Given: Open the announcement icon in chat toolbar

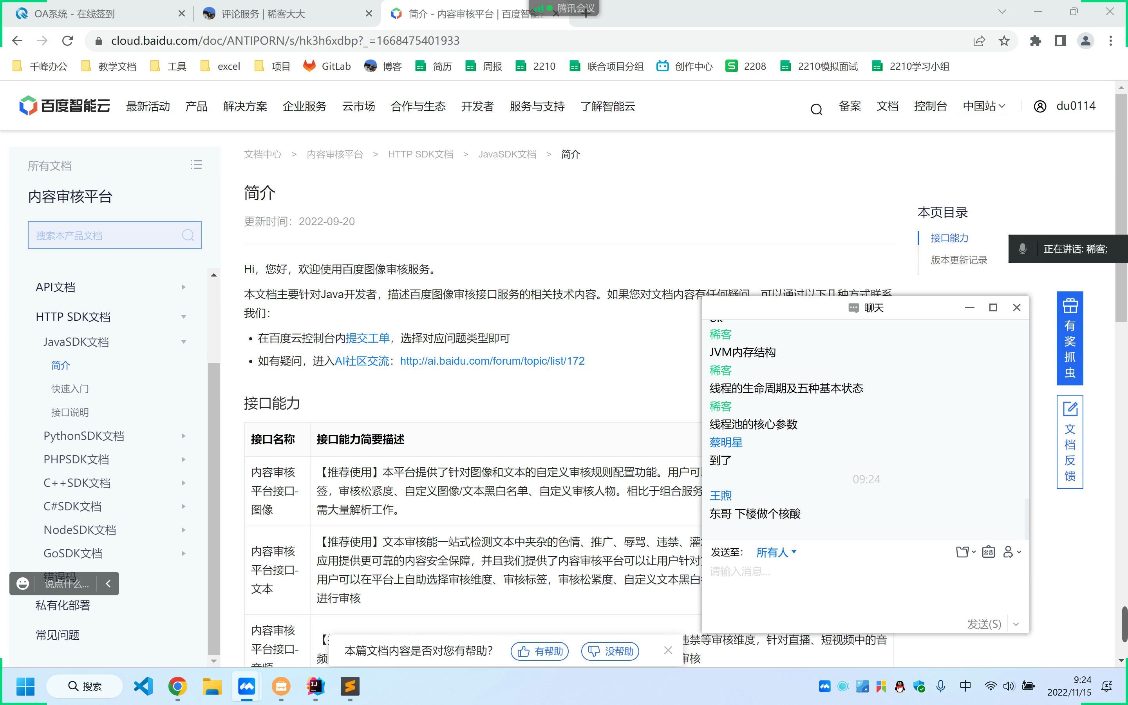Looking at the screenshot, I should point(988,552).
